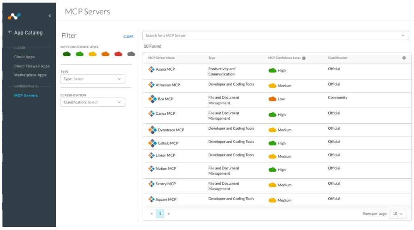
Task: Click MCP Confidence Level info icon
Action: (304, 58)
